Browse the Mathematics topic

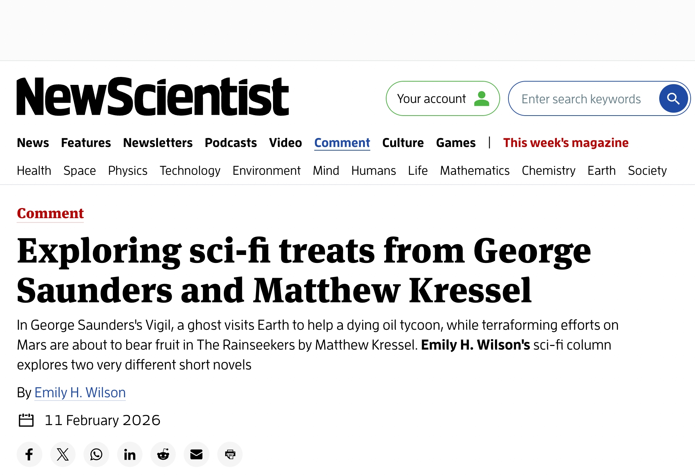(x=474, y=170)
